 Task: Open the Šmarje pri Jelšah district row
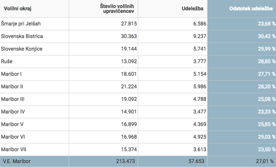(x=21, y=24)
